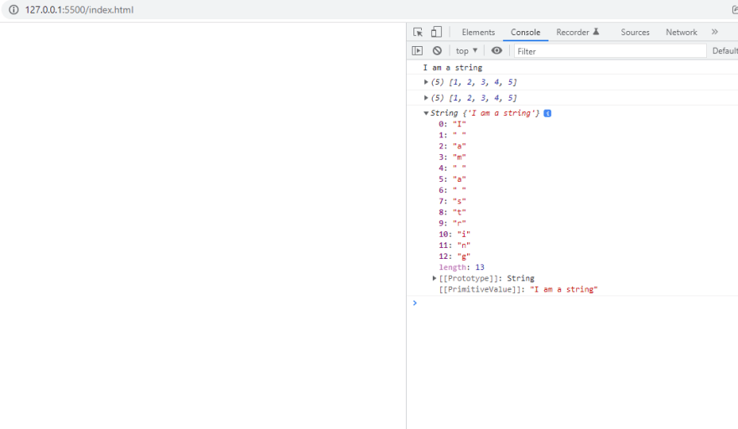Expand the [[Prototype]]: String entry

(434, 278)
